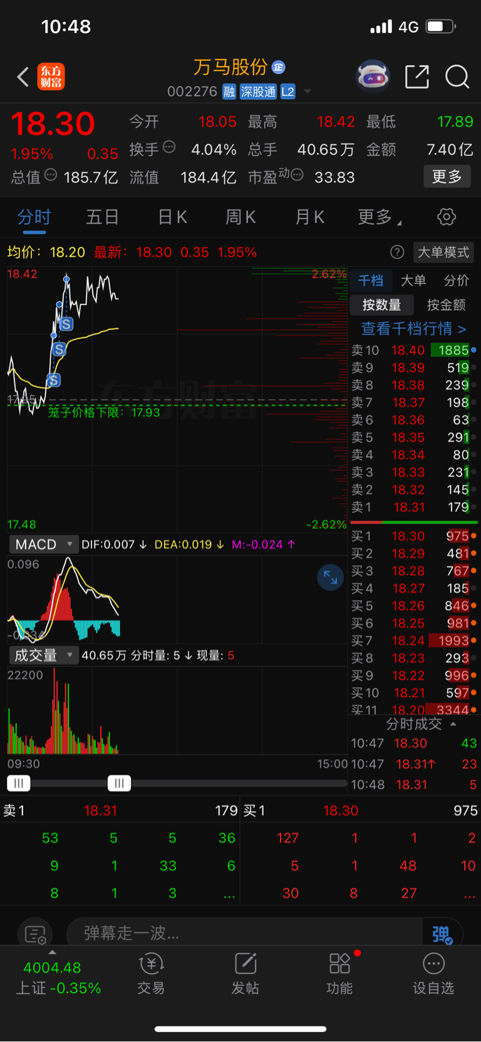Open the 发帖 post icon
Image resolution: width=481 pixels, height=1042 pixels.
tap(245, 974)
